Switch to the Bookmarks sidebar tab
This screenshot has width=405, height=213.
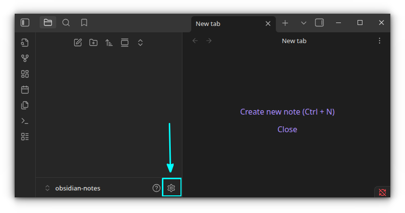84,23
